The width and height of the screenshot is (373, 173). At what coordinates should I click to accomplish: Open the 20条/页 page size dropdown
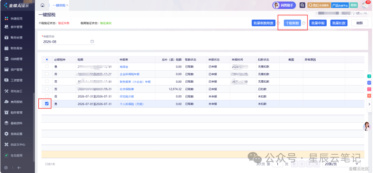(x=341, y=164)
